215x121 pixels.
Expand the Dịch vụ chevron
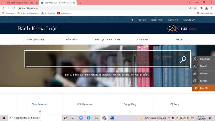pos(175,112)
